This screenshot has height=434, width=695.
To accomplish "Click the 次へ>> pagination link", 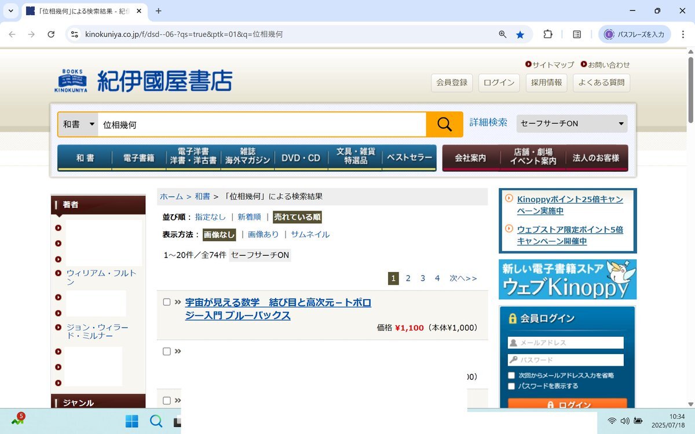I will click(x=463, y=278).
